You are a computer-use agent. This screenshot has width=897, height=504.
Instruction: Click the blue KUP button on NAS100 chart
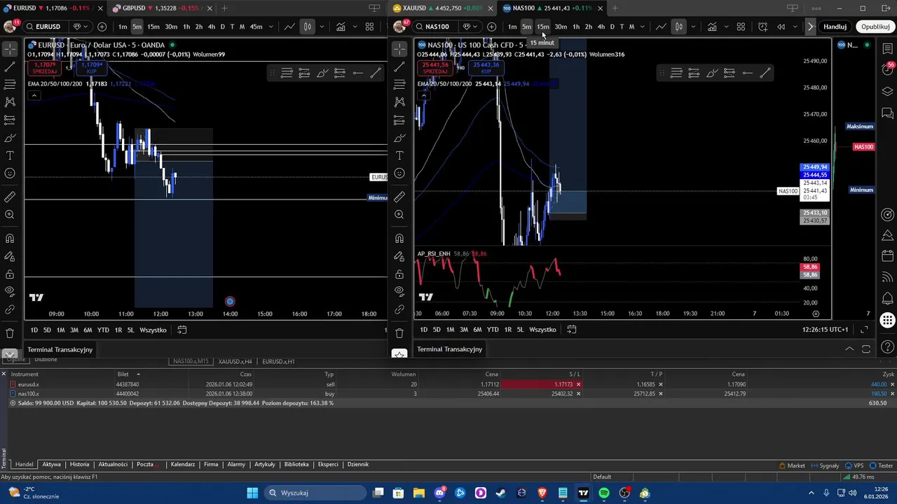click(486, 68)
